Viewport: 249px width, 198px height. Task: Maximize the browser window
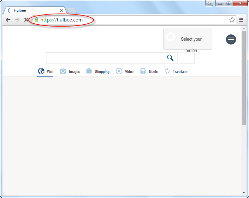(x=228, y=3)
